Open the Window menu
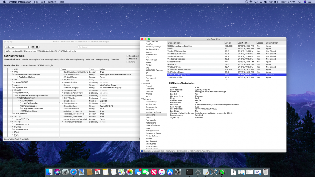This screenshot has width=315, height=177. tap(52, 2)
